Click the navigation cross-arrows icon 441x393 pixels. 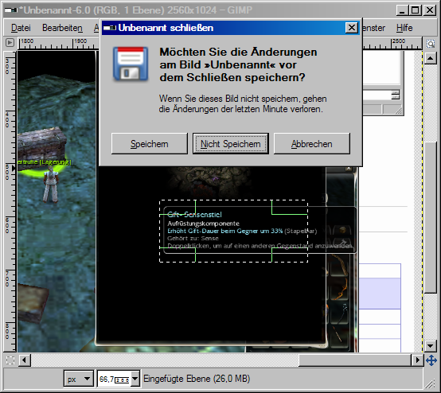coord(431,360)
